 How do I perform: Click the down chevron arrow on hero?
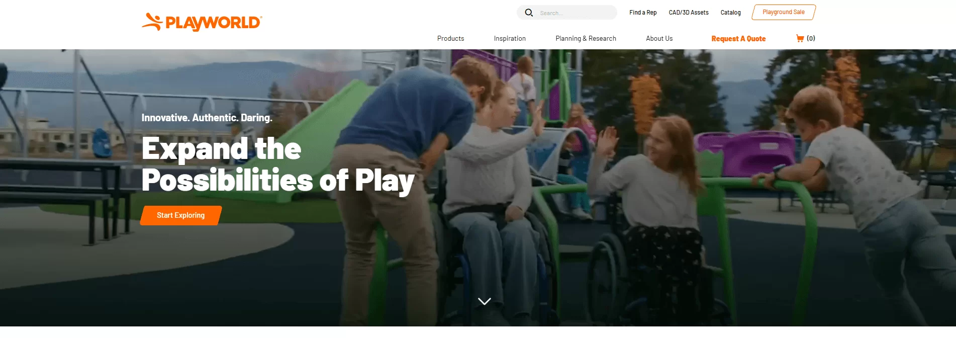485,301
